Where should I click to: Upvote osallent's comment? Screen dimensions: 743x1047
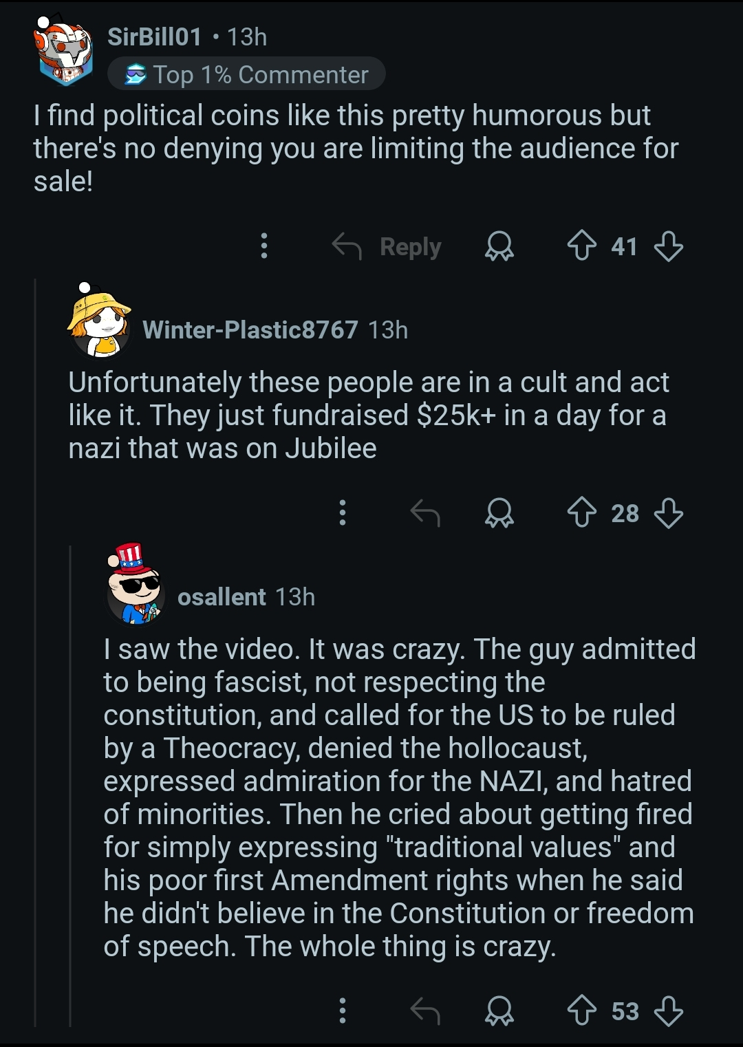[x=581, y=1011]
